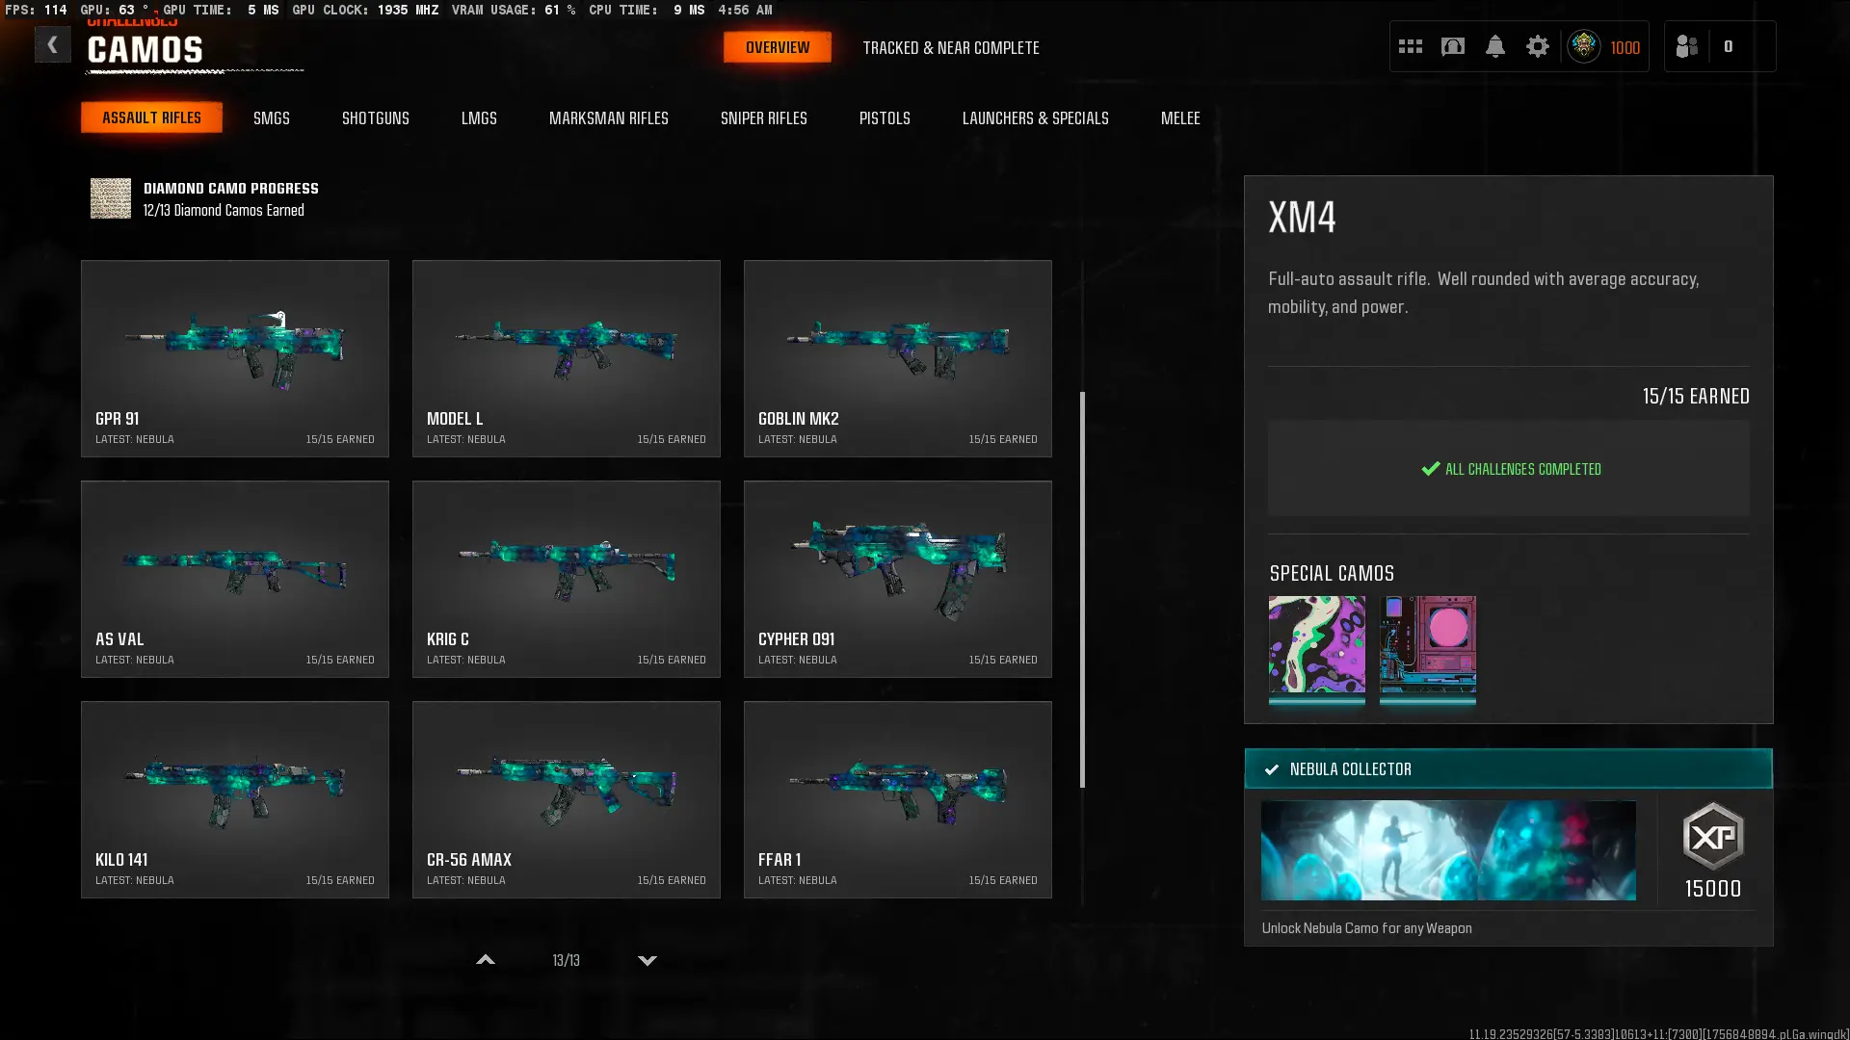Click the diamond camo progress icon
This screenshot has height=1040, width=1850.
(111, 198)
